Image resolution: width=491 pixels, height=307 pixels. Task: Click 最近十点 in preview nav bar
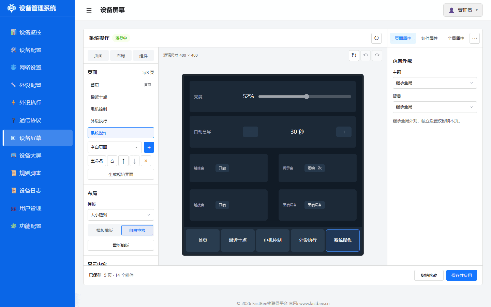coord(238,240)
